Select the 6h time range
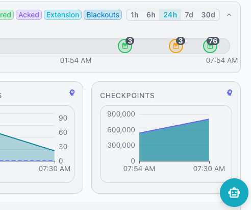Screen dimensions: 251x210 [151, 15]
